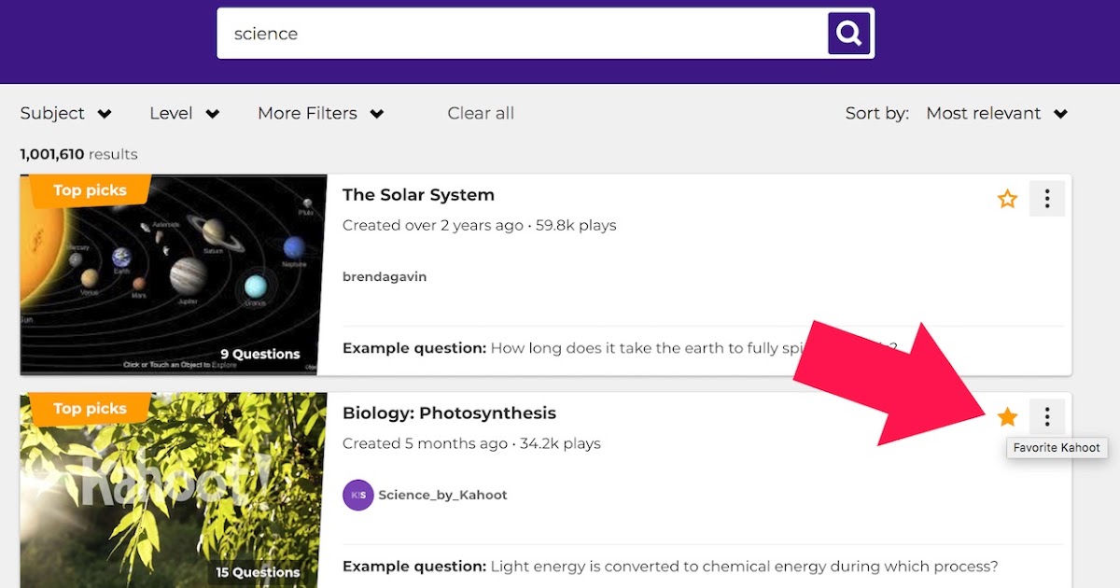Click the Solar System example question text
The width and height of the screenshot is (1120, 588).
click(x=620, y=348)
